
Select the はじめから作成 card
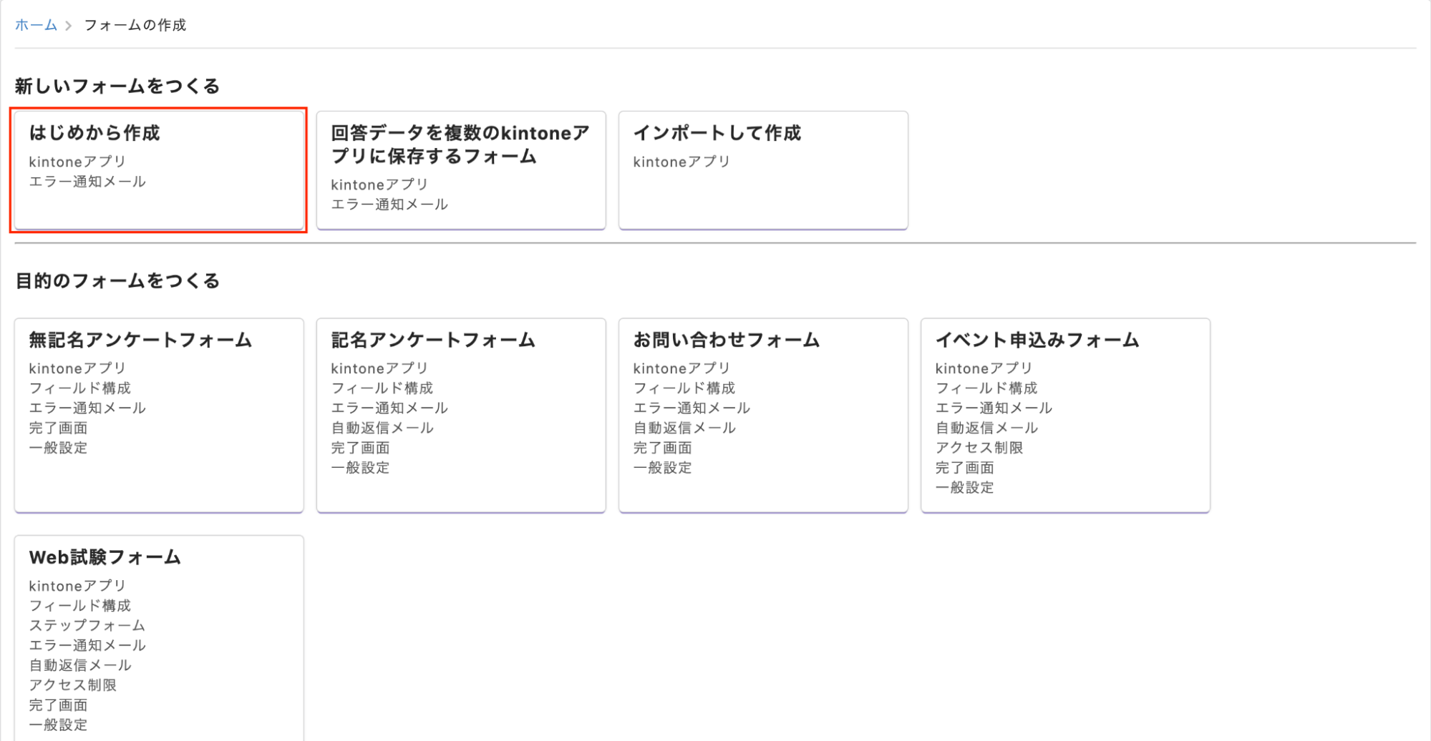(x=158, y=170)
